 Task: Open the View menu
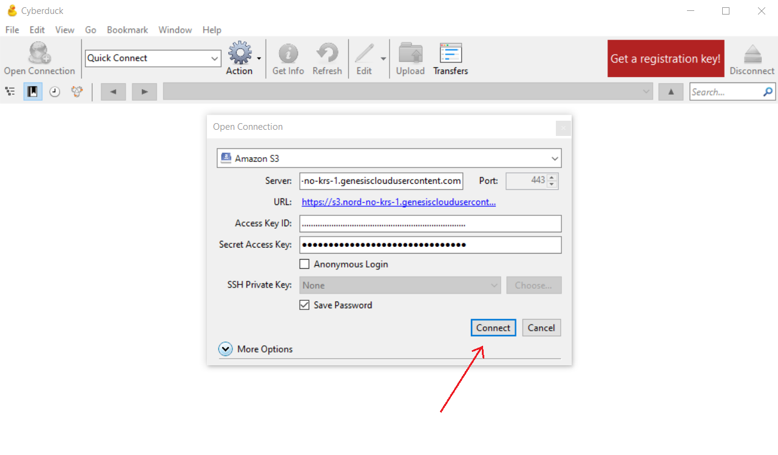click(x=65, y=30)
